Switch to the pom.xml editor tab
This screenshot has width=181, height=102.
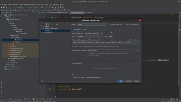coord(57,12)
